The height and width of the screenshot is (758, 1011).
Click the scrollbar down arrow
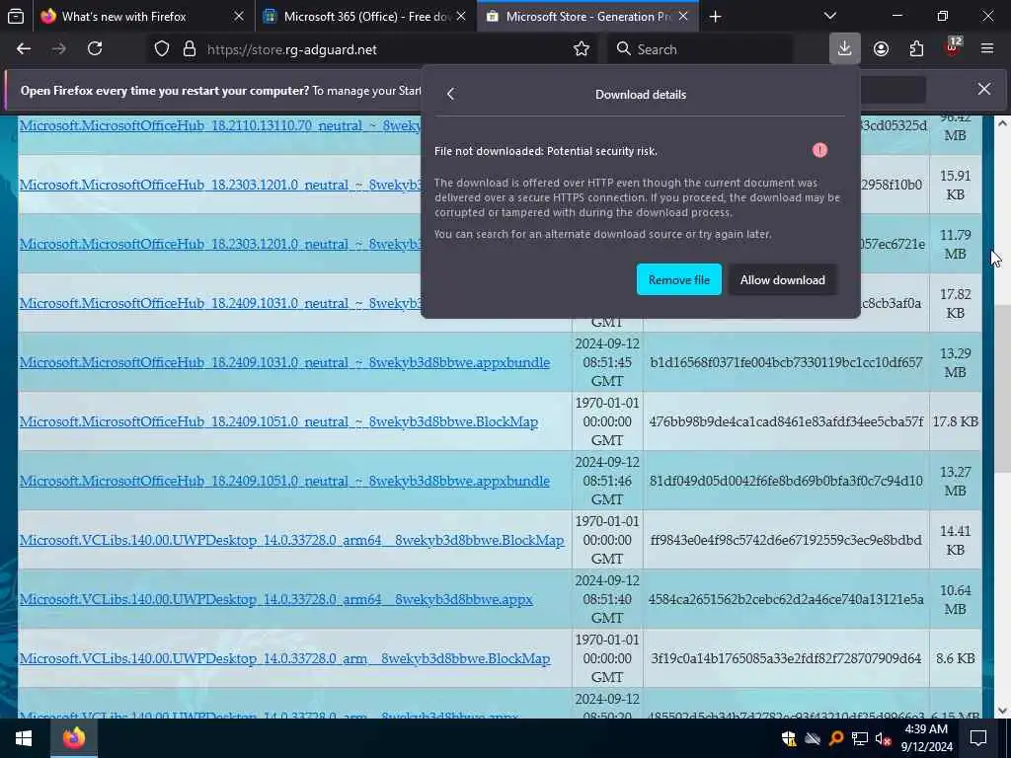pos(1002,711)
